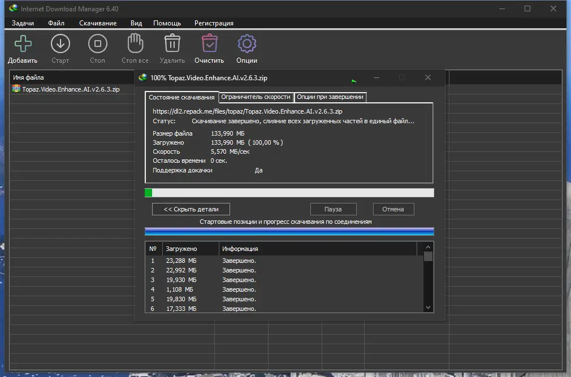Minimize the download progress dialog
Screen dimensions: 571x377
click(377, 77)
